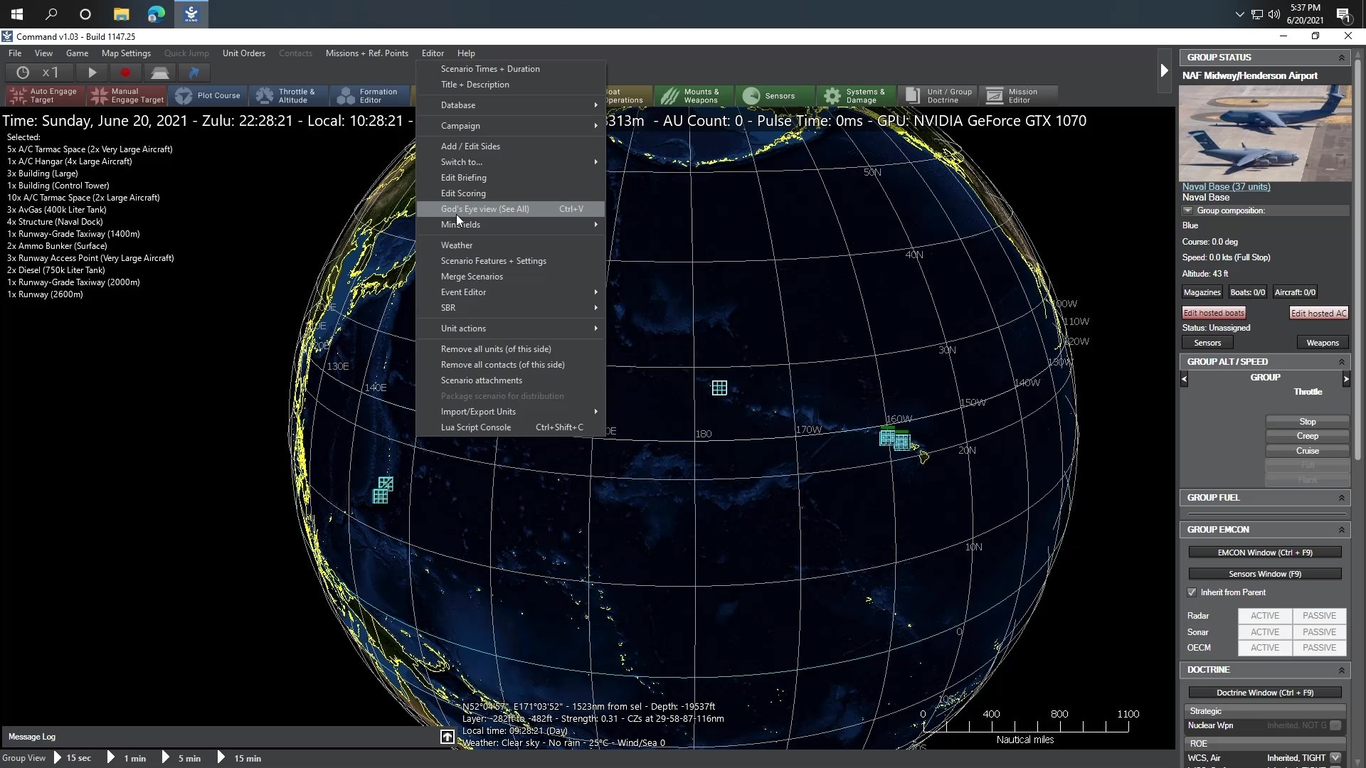Image resolution: width=1366 pixels, height=768 pixels.
Task: Open the Unit Orders menu
Action: (243, 53)
